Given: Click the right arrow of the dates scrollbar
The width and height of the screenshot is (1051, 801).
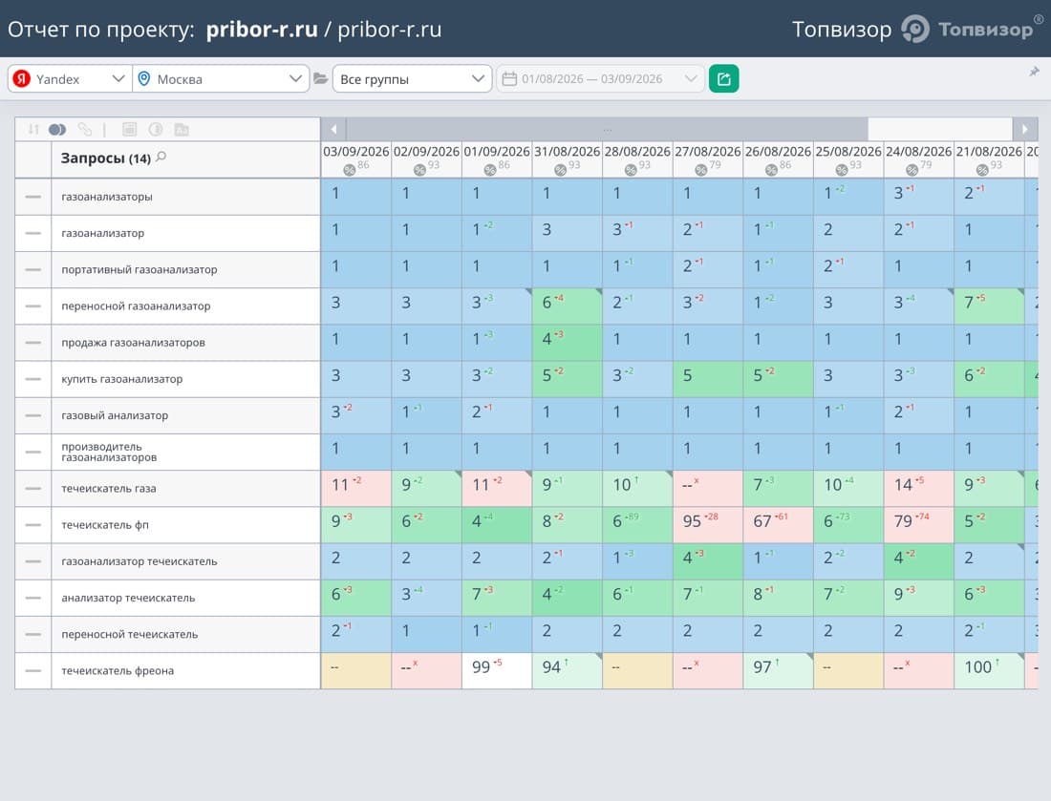Looking at the screenshot, I should pos(1025,129).
